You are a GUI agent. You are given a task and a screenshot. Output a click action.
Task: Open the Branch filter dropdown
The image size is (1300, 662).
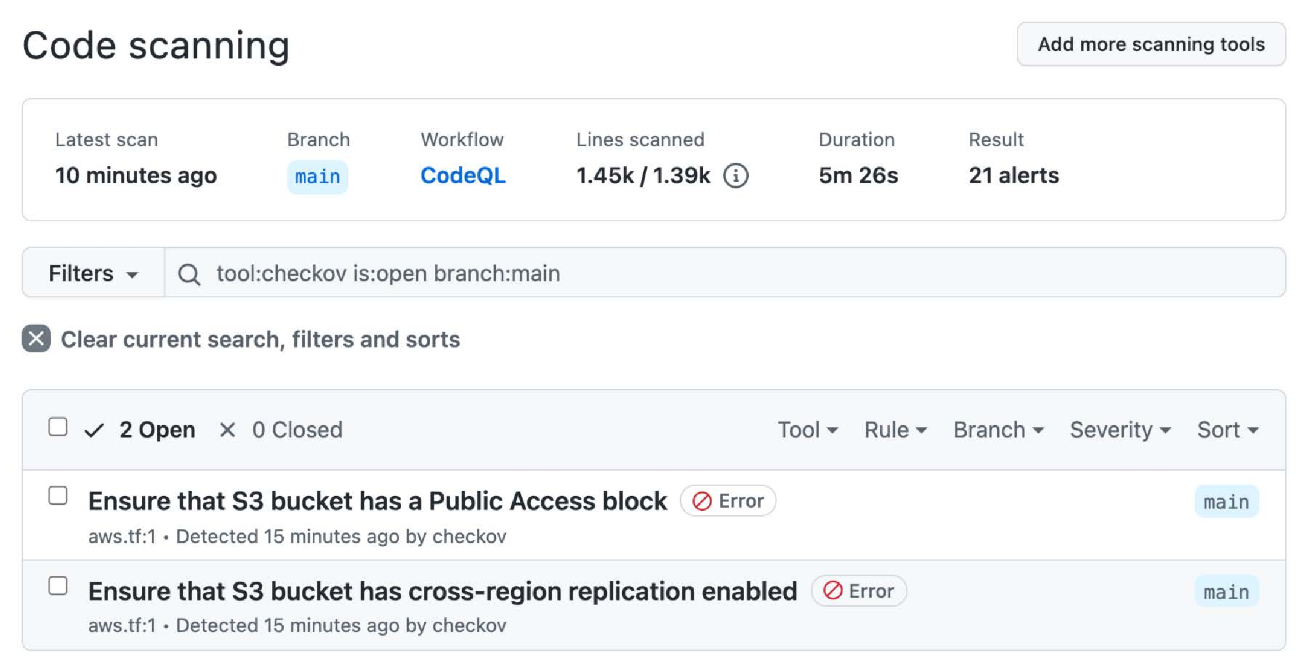click(x=998, y=430)
